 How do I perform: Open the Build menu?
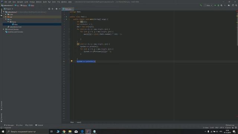45,2
